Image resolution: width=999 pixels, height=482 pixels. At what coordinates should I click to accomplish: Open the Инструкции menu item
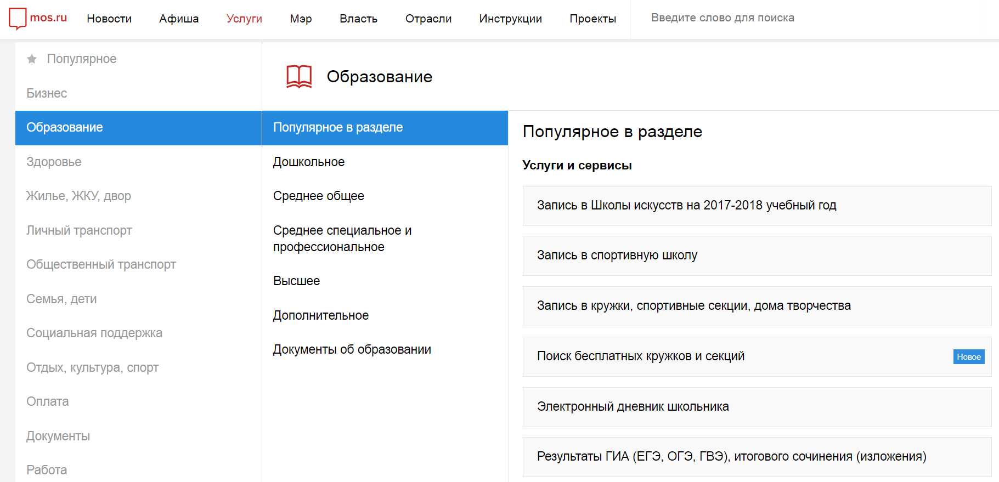[x=510, y=19]
